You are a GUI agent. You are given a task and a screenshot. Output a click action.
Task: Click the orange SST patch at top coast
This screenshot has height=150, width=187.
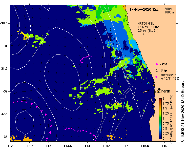[x=124, y=8]
